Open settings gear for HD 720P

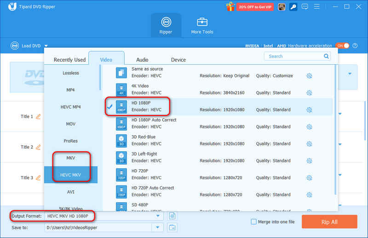(309, 178)
